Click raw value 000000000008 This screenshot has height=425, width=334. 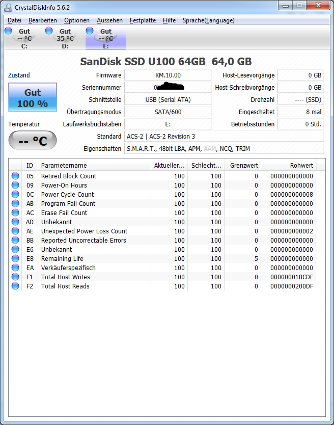coord(292,194)
